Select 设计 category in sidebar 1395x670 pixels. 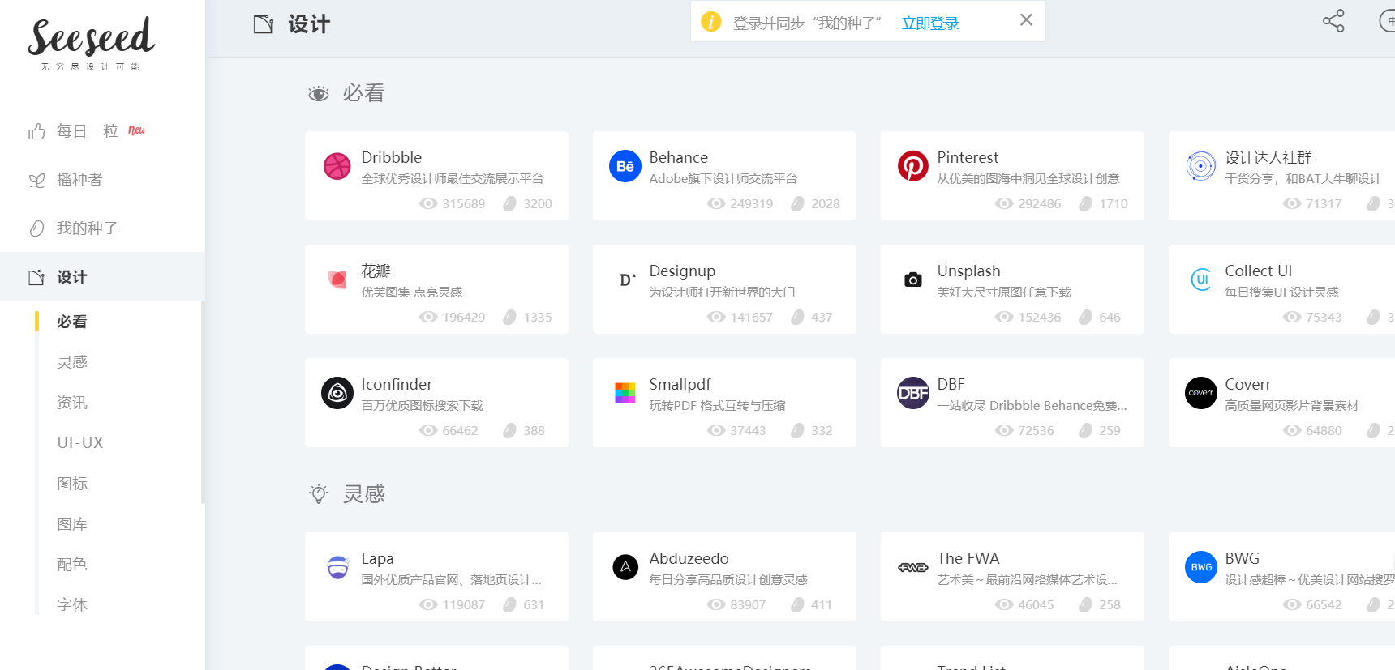[102, 277]
